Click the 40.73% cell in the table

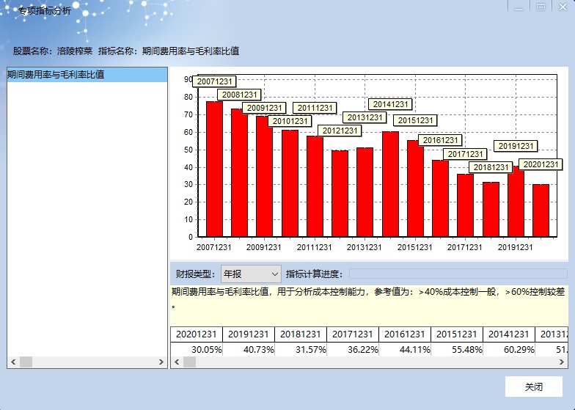248,350
